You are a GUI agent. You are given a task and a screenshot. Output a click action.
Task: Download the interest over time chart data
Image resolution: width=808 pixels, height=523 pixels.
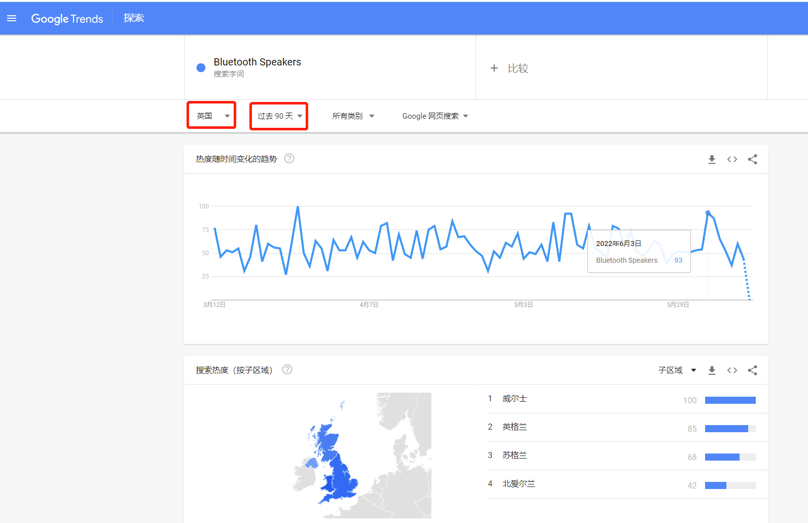tap(712, 159)
